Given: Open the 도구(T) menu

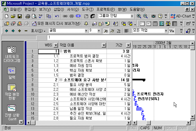Looking at the screenshot, I should click(88, 9).
